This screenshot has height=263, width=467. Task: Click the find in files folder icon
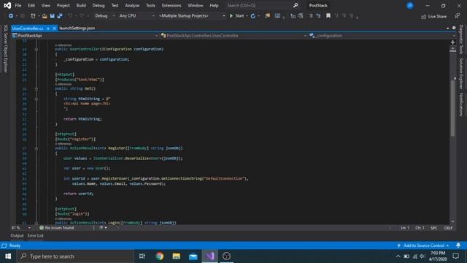tap(268, 16)
